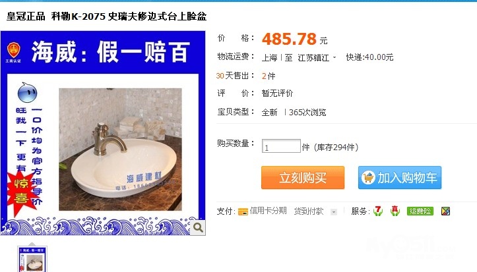
Task: Open the 货到付款 payment options arrow
Action: 334,212
